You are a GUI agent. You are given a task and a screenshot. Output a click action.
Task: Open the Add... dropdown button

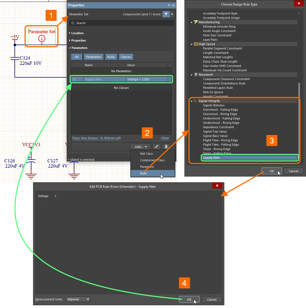click(141, 147)
